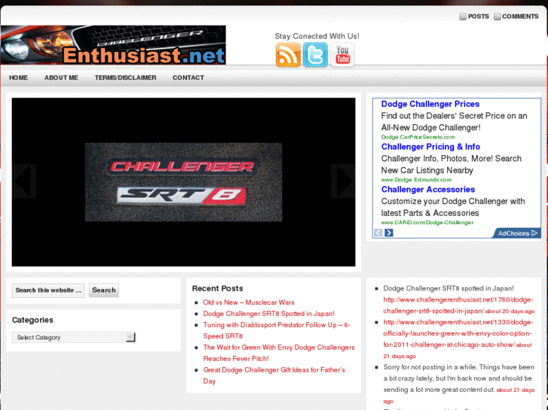This screenshot has width=548, height=410.
Task: Open Great Dodge Challenger Gift Ideas post
Action: [274, 375]
